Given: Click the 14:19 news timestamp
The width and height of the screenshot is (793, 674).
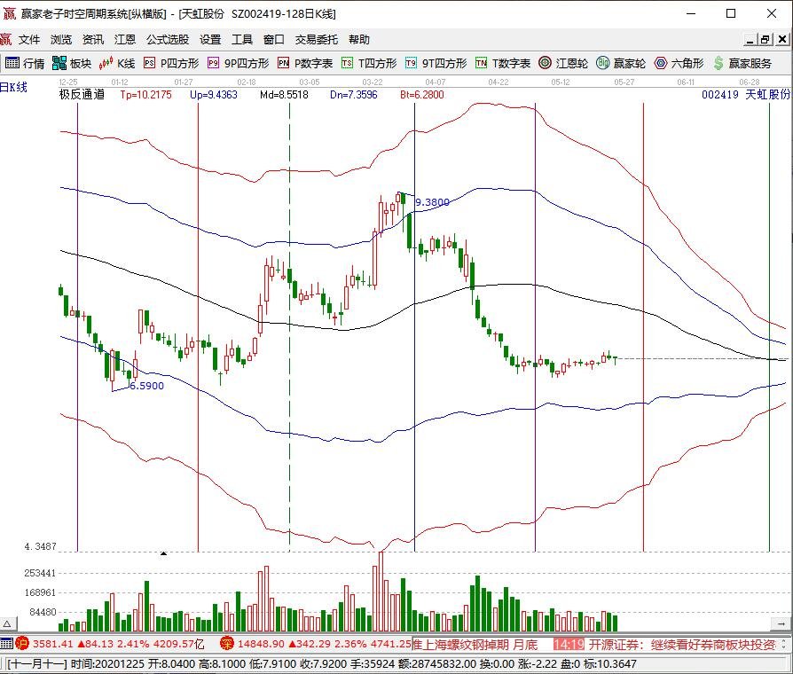Looking at the screenshot, I should pos(569,644).
